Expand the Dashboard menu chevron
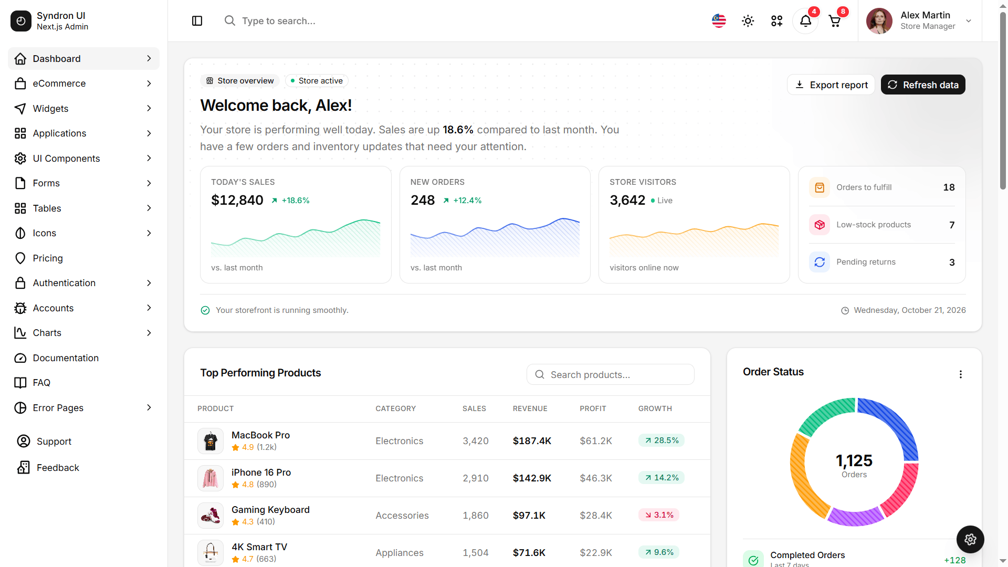This screenshot has width=1008, height=567. (149, 59)
